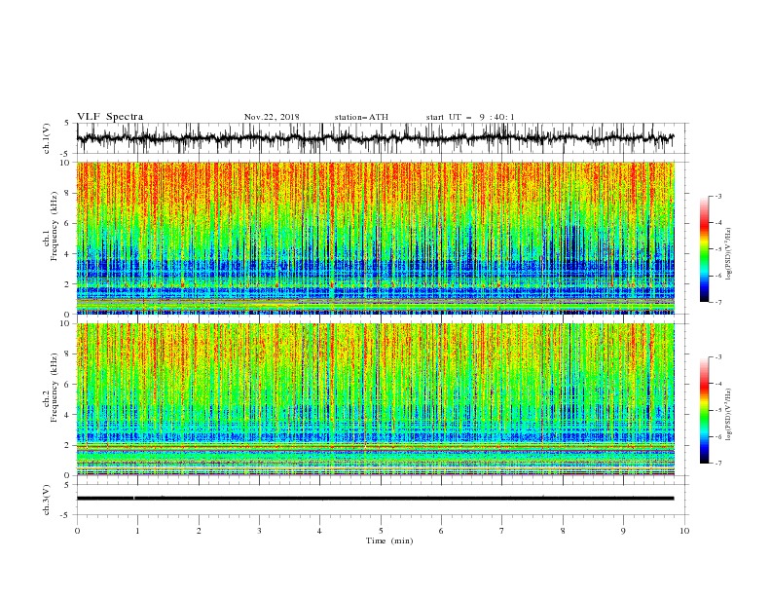This screenshot has height=596, width=771.
Task: Click the "2" tick on the time axis
Action: tap(199, 531)
